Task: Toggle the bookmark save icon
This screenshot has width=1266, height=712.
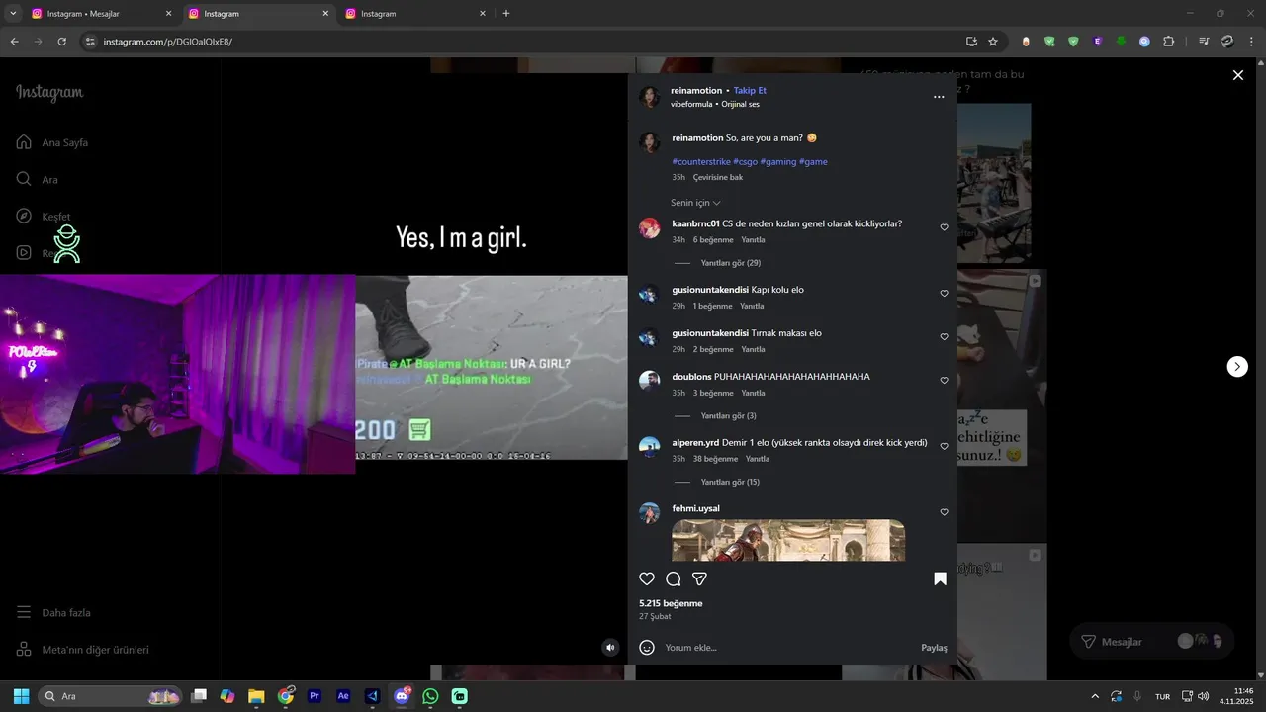Action: 940,578
